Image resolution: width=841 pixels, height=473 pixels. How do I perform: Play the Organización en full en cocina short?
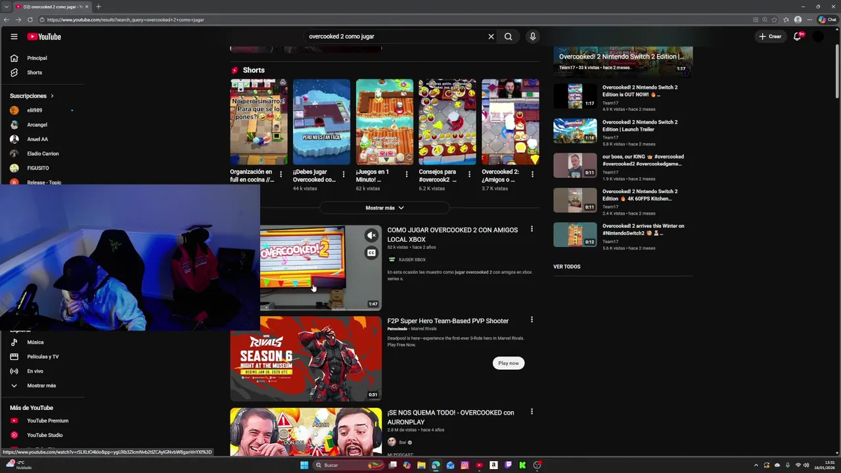coord(259,122)
